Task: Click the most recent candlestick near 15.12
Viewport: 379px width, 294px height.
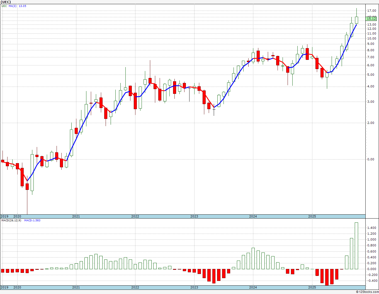Action: (356, 20)
